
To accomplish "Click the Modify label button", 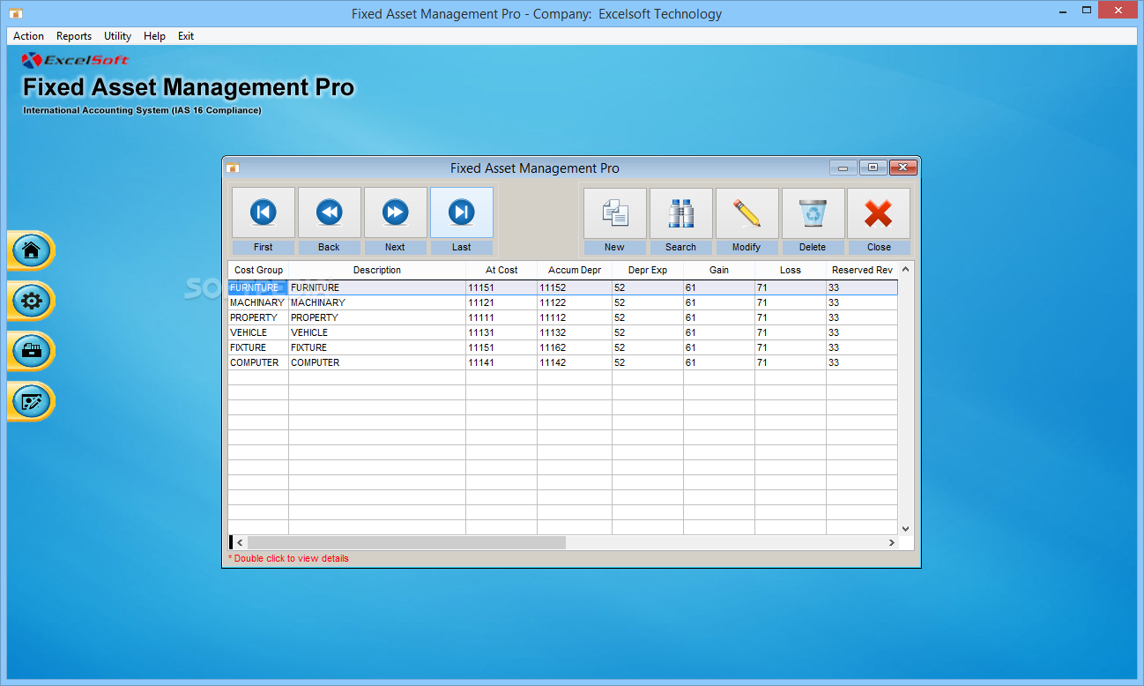I will (x=747, y=247).
